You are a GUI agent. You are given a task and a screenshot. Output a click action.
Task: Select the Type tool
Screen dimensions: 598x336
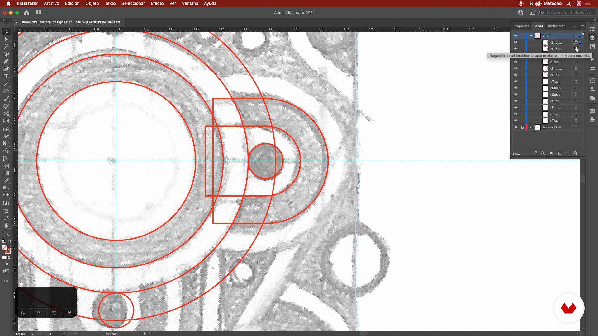tap(6, 76)
